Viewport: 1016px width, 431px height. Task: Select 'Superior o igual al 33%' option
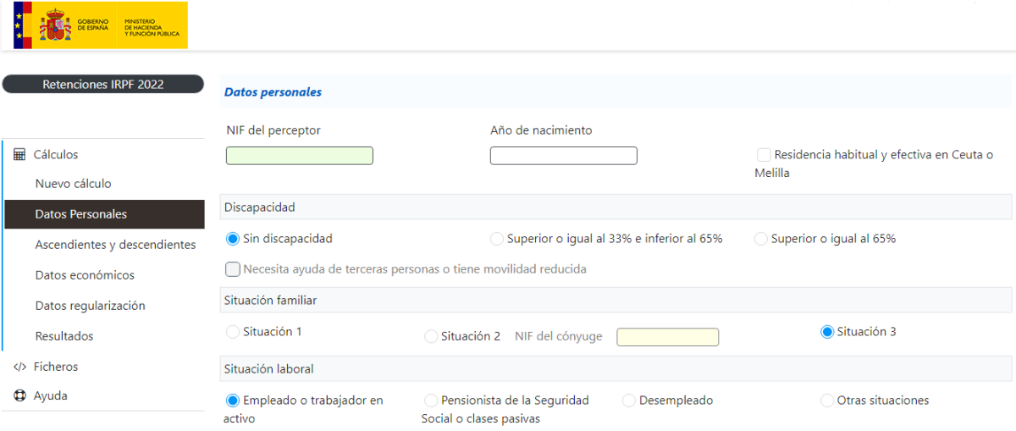[x=497, y=239]
